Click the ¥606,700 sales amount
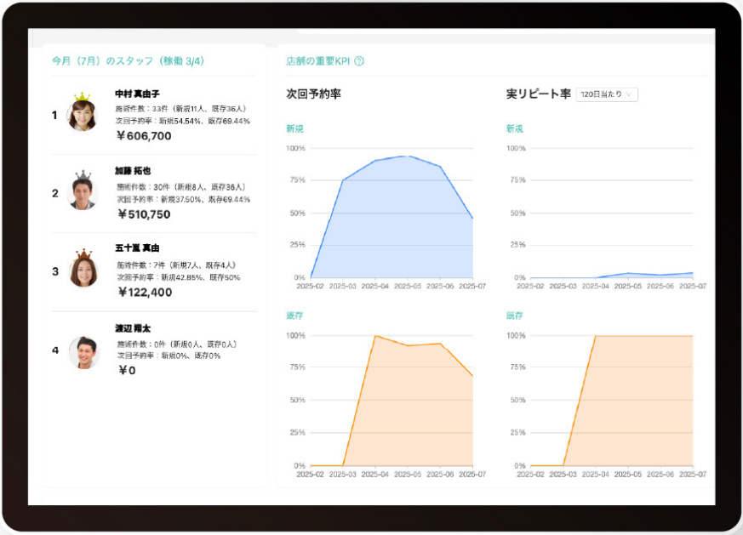The height and width of the screenshot is (535, 743). [144, 136]
